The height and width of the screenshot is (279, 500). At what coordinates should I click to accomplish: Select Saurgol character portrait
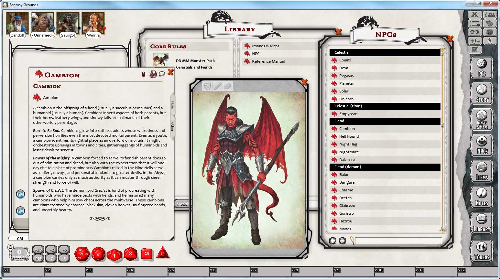pyautogui.click(x=68, y=23)
